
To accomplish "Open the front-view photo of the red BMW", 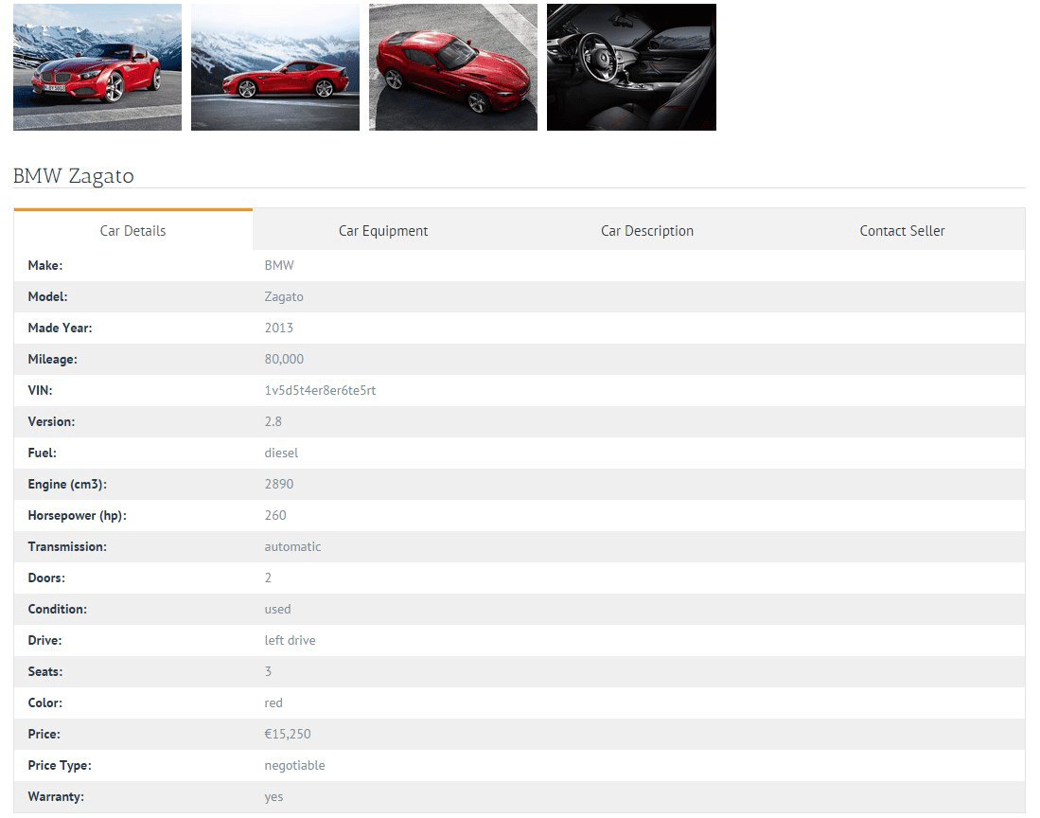I will 97,66.
